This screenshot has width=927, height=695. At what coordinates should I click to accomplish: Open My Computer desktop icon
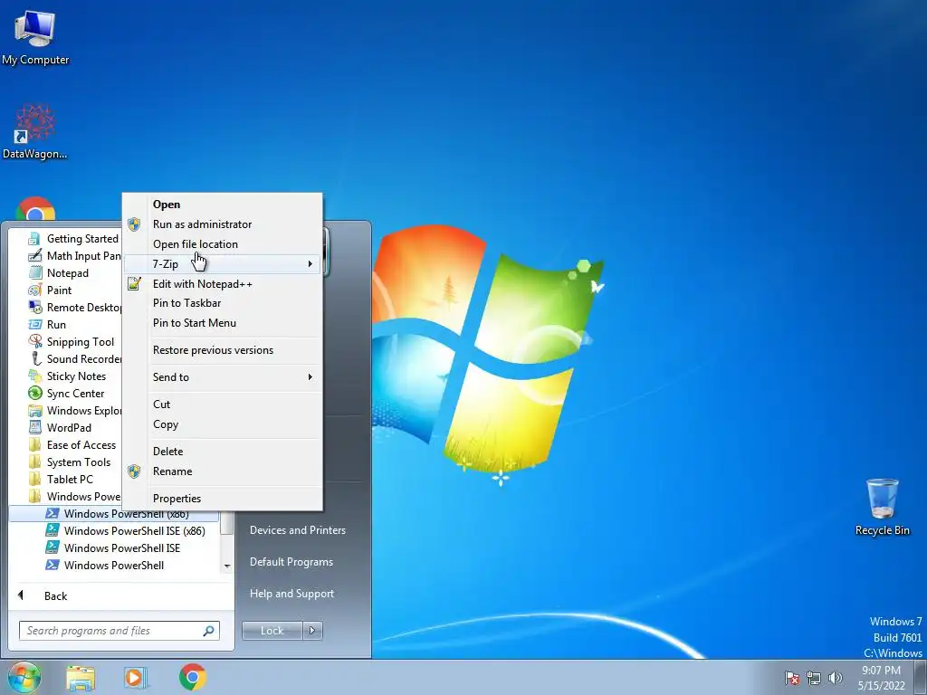35,37
